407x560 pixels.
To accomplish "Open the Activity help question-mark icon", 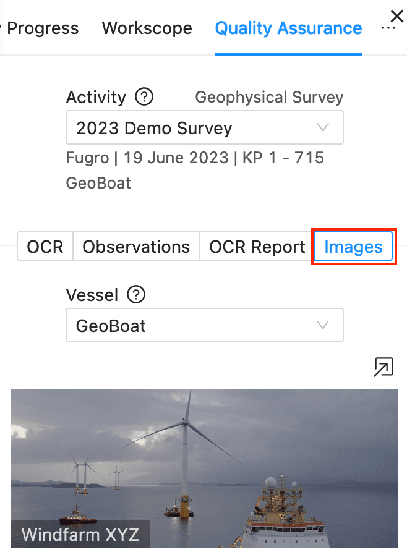I will click(x=144, y=97).
